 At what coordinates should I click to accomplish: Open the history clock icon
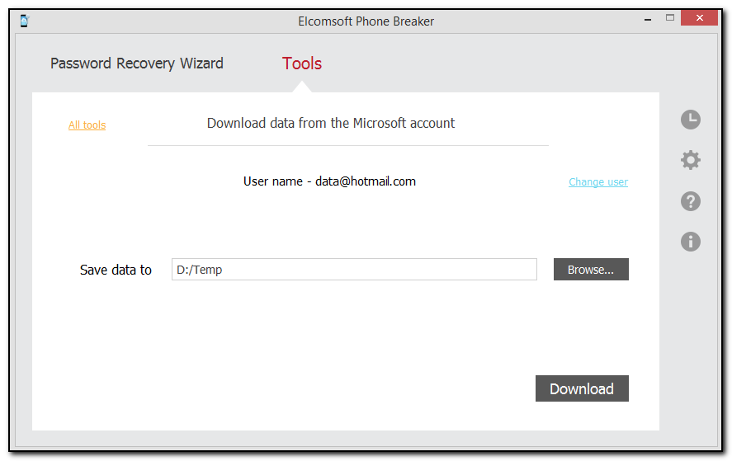690,120
